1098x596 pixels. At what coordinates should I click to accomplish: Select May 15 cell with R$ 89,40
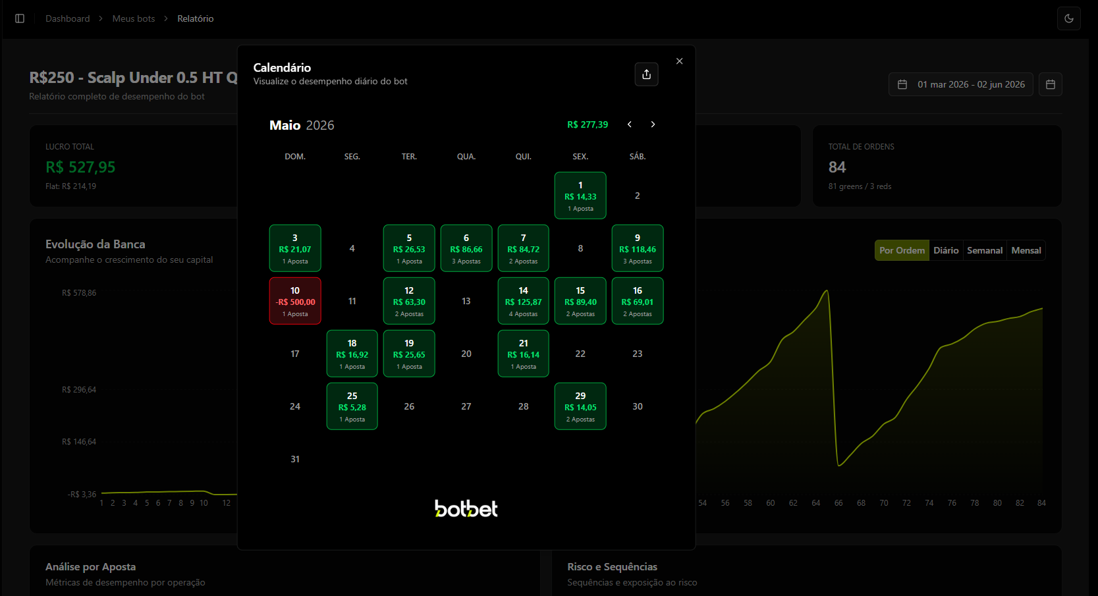point(580,301)
